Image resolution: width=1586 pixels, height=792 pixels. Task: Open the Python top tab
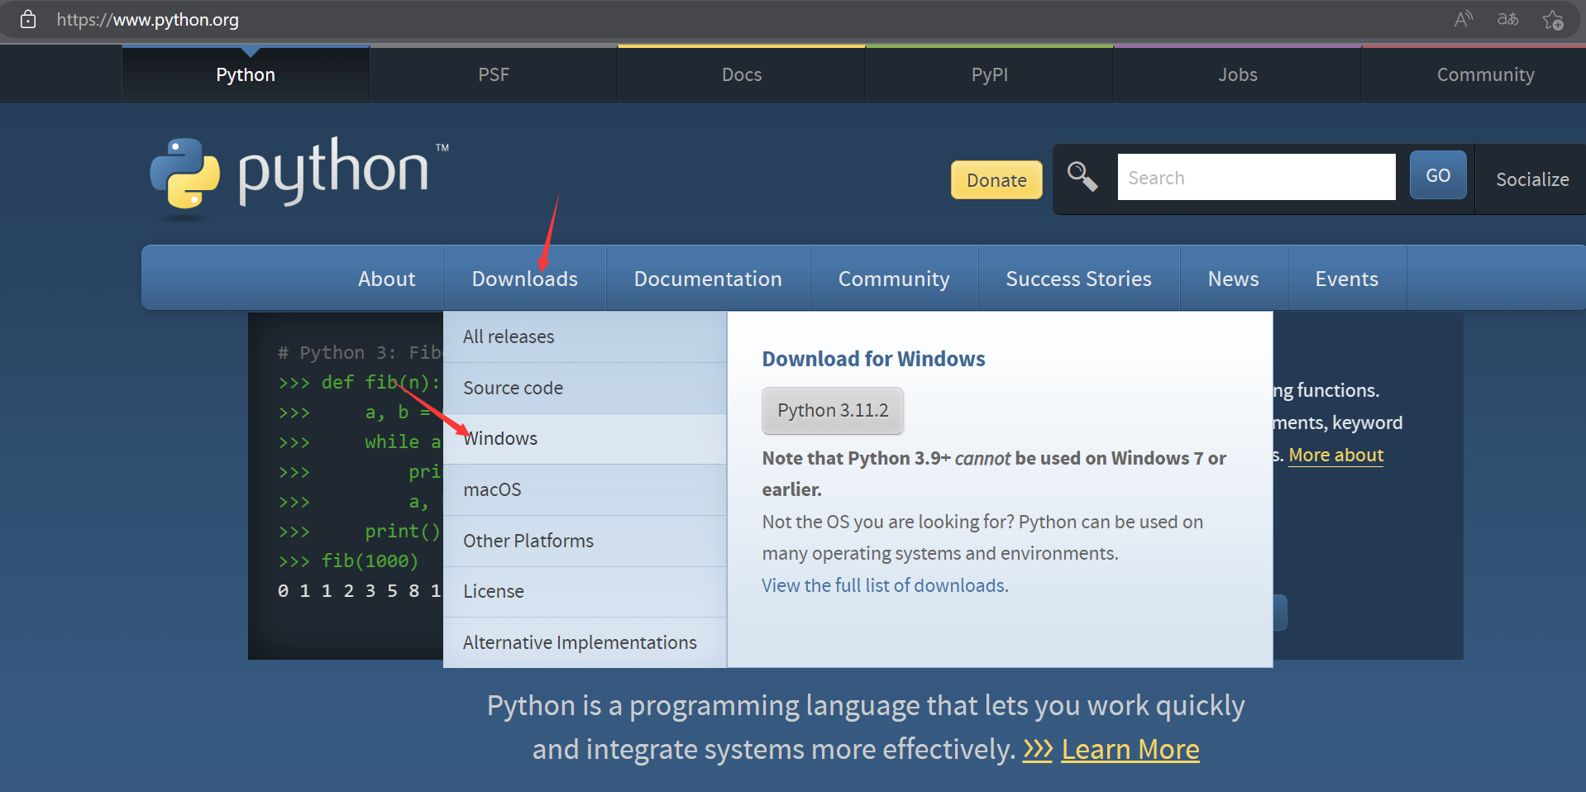click(246, 74)
